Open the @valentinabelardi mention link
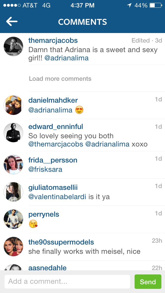Image resolution: width=165 pixels, height=293 pixels. (57, 197)
